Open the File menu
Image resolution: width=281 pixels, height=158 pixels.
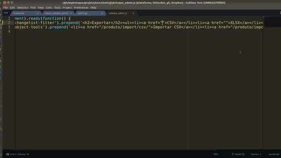tap(6, 7)
